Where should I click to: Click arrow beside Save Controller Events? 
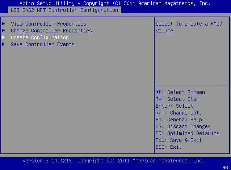coord(4,44)
